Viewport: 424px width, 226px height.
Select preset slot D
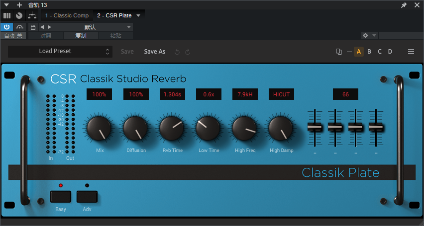(x=390, y=52)
